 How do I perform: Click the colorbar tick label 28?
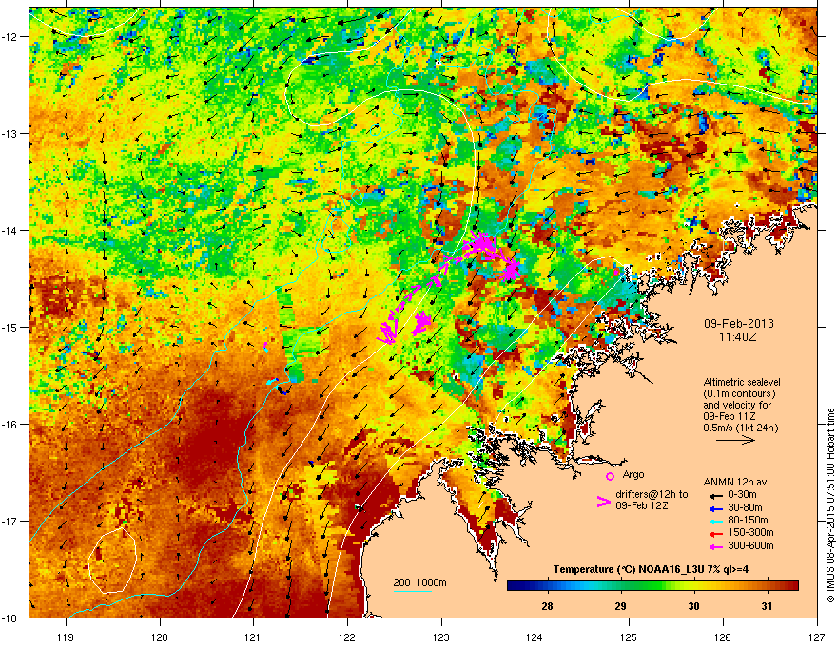pos(547,606)
